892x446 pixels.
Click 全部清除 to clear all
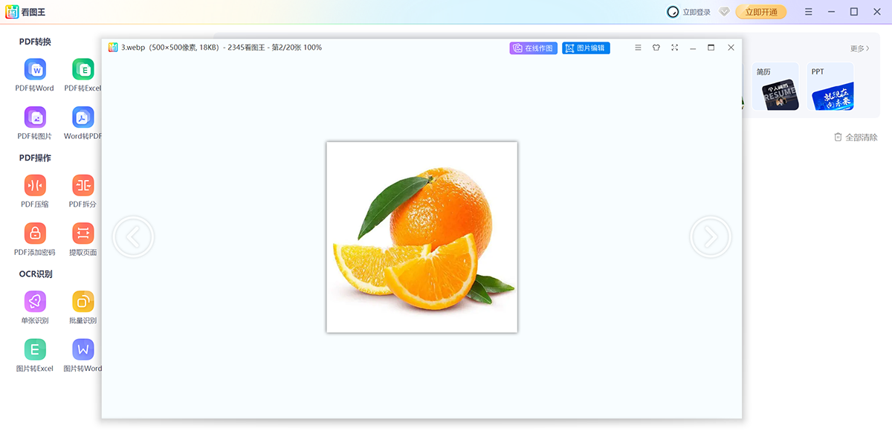pyautogui.click(x=858, y=138)
